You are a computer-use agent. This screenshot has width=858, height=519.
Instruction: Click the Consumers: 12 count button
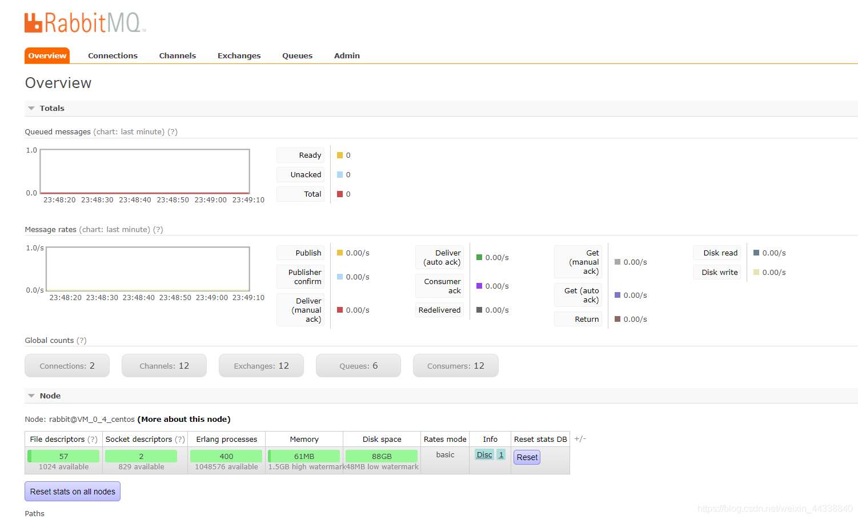(x=455, y=366)
